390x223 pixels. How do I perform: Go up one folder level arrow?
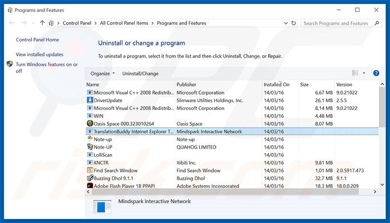42,23
